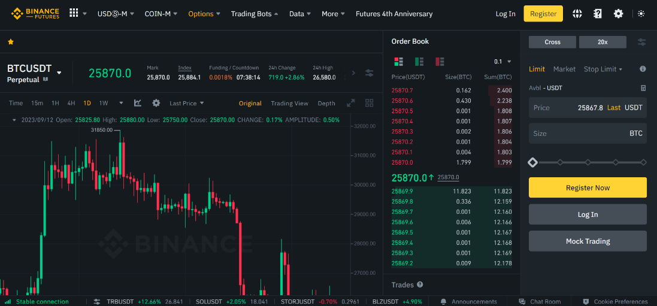Click Log In in the header
657x306 pixels.
pyautogui.click(x=505, y=14)
